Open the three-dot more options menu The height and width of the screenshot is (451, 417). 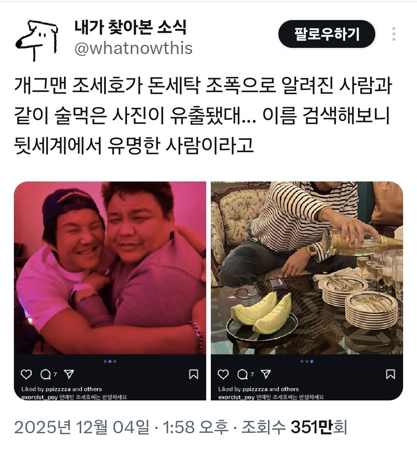pos(394,34)
